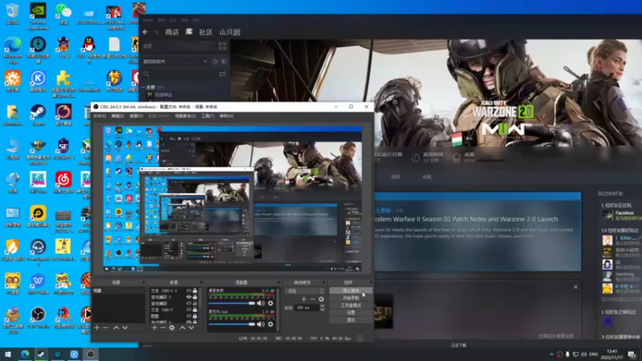Image resolution: width=642 pixels, height=361 pixels.
Task: Open OBS 帮助(H) menu
Action: pyautogui.click(x=226, y=116)
